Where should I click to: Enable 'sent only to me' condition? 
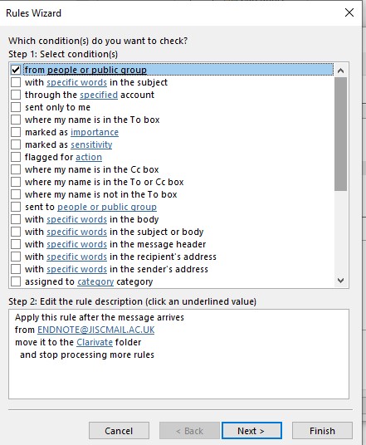point(16,107)
